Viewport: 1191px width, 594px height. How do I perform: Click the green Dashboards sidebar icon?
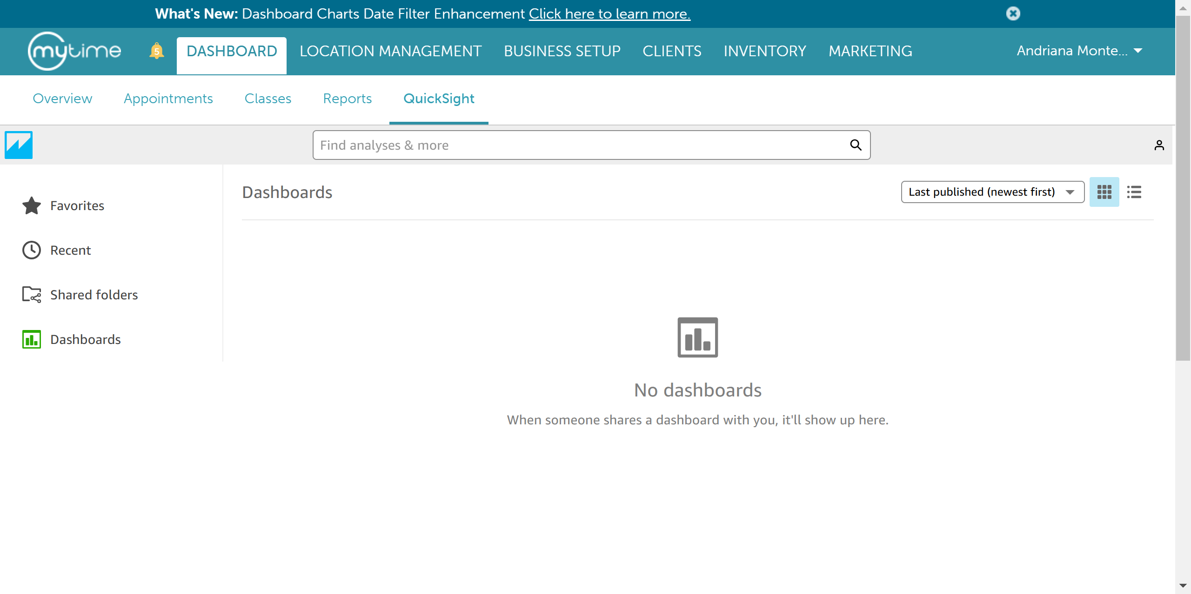[32, 339]
